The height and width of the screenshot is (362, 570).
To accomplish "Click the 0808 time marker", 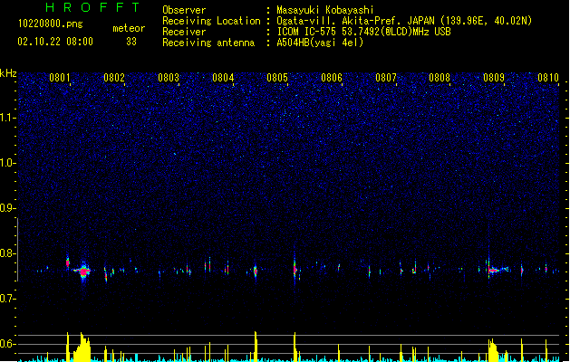I will (x=440, y=78).
